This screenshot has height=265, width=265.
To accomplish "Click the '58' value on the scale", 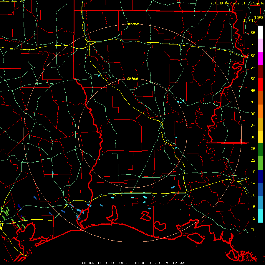I will (x=253, y=56).
